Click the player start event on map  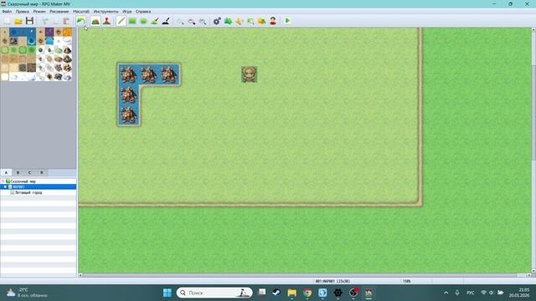(250, 74)
